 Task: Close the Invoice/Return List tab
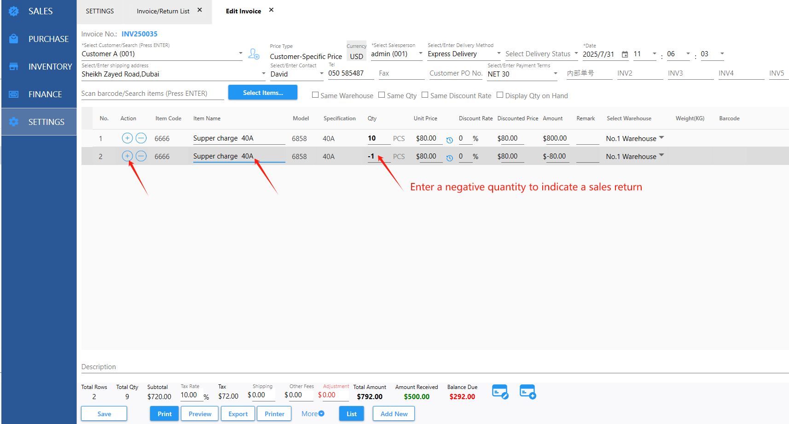(x=200, y=10)
